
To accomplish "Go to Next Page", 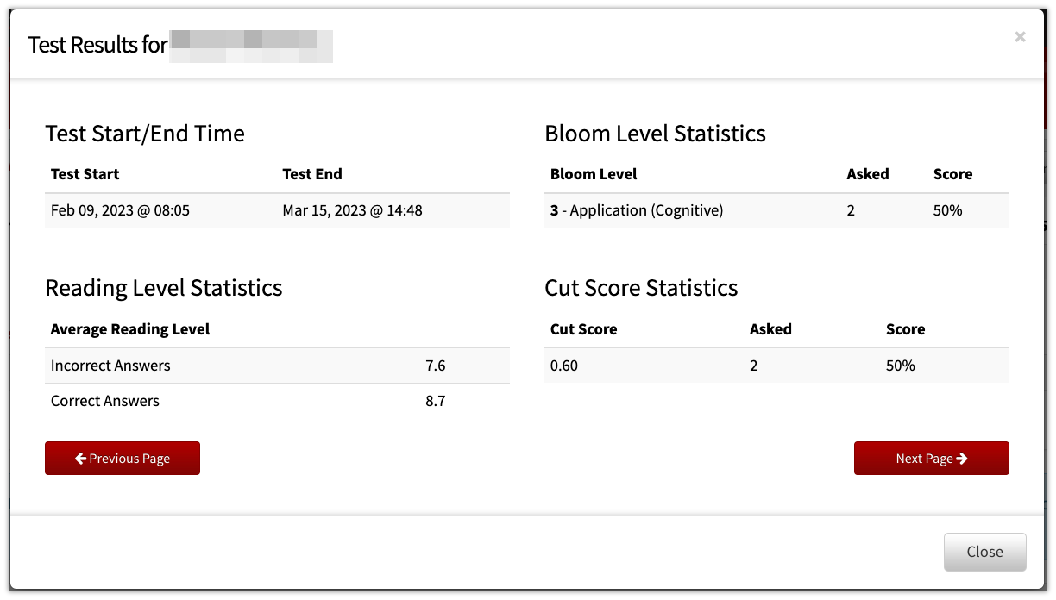I will 932,459.
